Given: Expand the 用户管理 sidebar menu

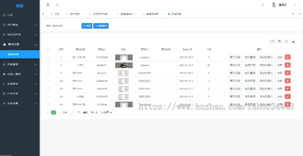Looking at the screenshot, I should tap(20, 25).
